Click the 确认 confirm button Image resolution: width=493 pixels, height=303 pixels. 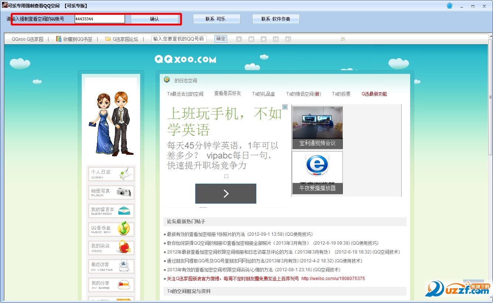[x=154, y=19]
